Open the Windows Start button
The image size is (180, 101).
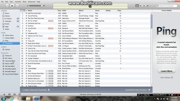pyautogui.click(x=4, y=99)
